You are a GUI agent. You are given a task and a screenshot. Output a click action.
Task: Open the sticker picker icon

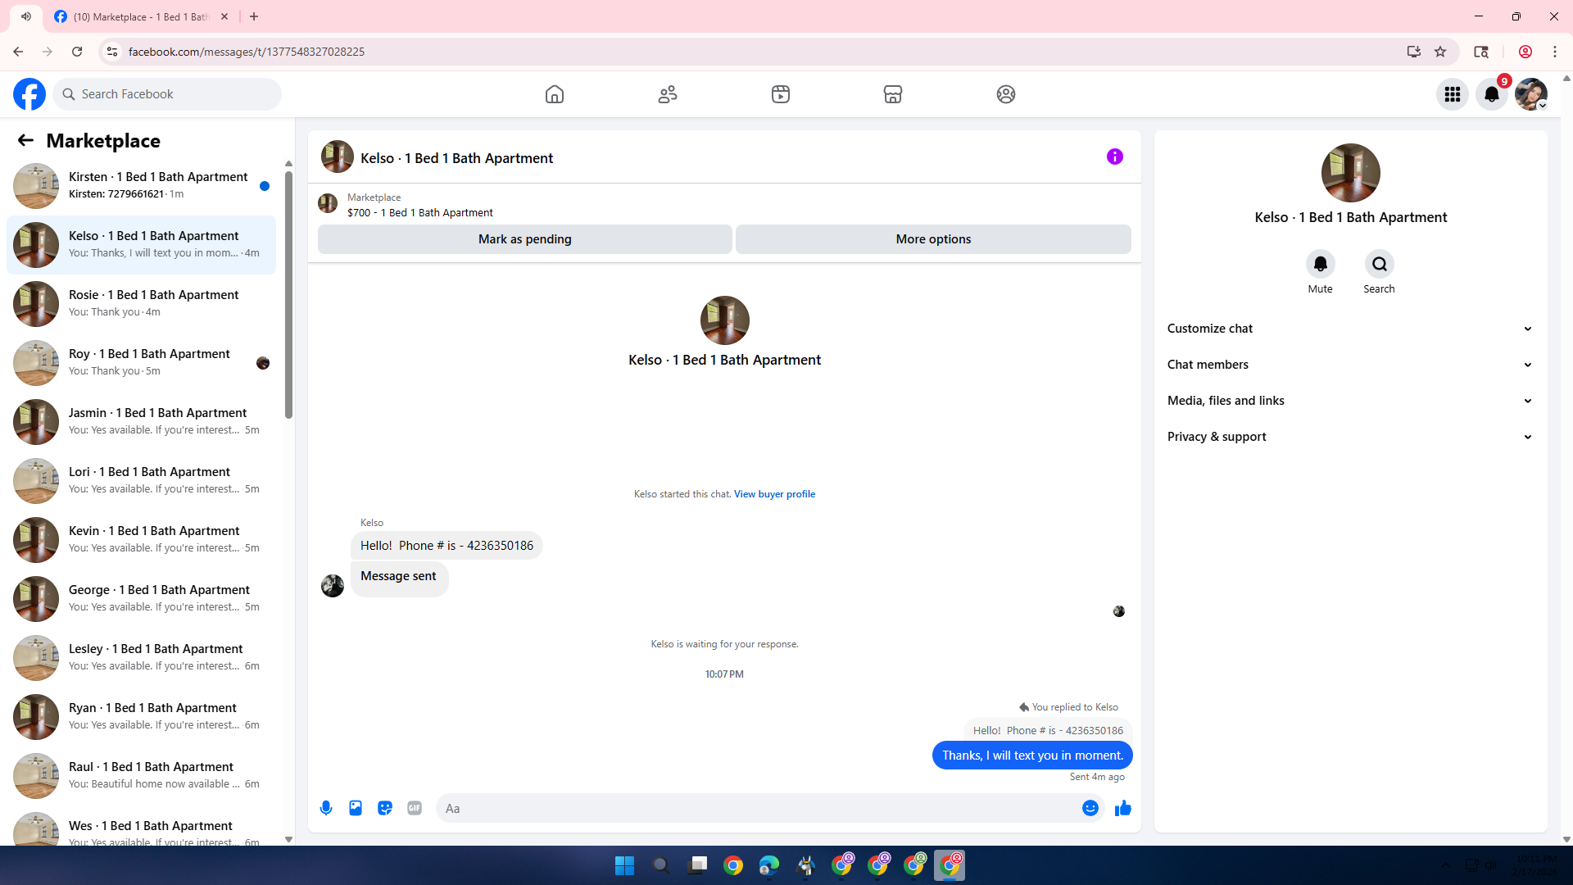point(385,808)
